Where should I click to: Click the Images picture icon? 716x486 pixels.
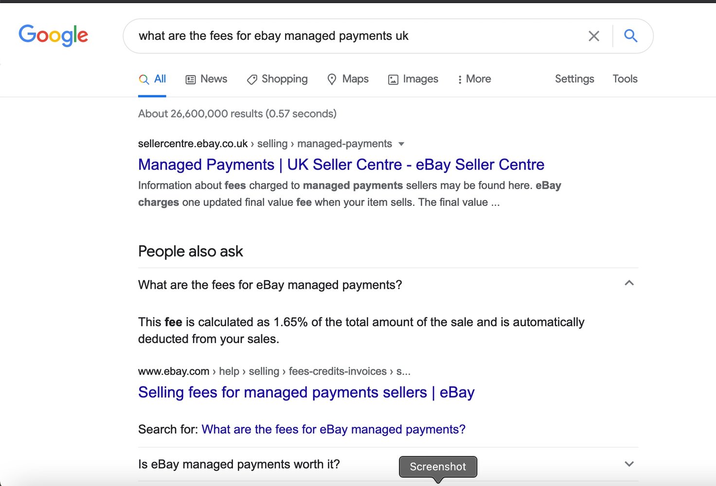[x=393, y=80]
